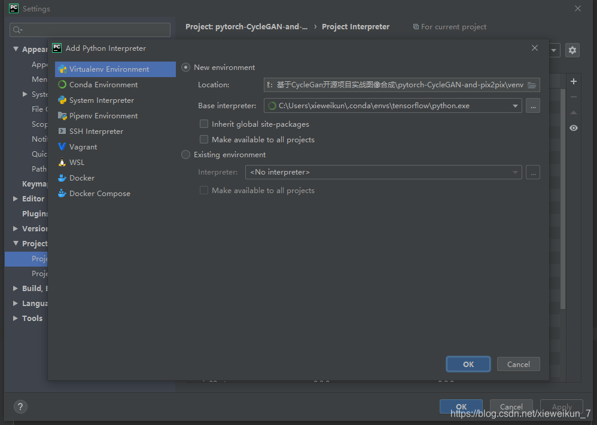Viewport: 597px width, 425px height.
Task: Click the venv Location path field
Action: [x=401, y=85]
